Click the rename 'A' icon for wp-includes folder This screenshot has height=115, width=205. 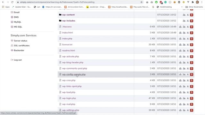point(188,21)
